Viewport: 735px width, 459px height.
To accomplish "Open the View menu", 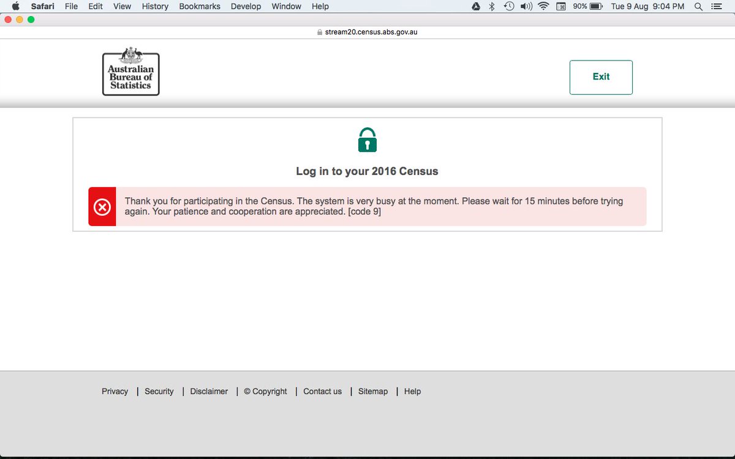I will click(123, 6).
